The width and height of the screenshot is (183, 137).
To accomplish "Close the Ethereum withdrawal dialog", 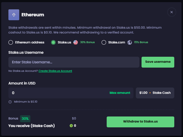I will [172, 12].
